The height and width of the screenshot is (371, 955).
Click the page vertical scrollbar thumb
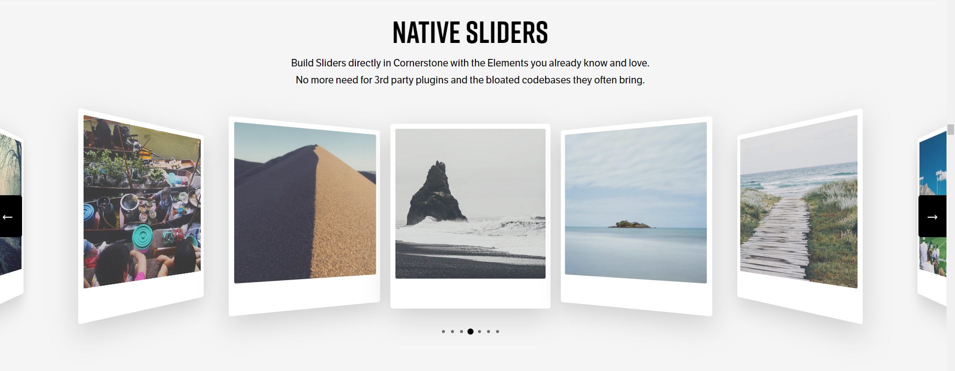pos(950,129)
